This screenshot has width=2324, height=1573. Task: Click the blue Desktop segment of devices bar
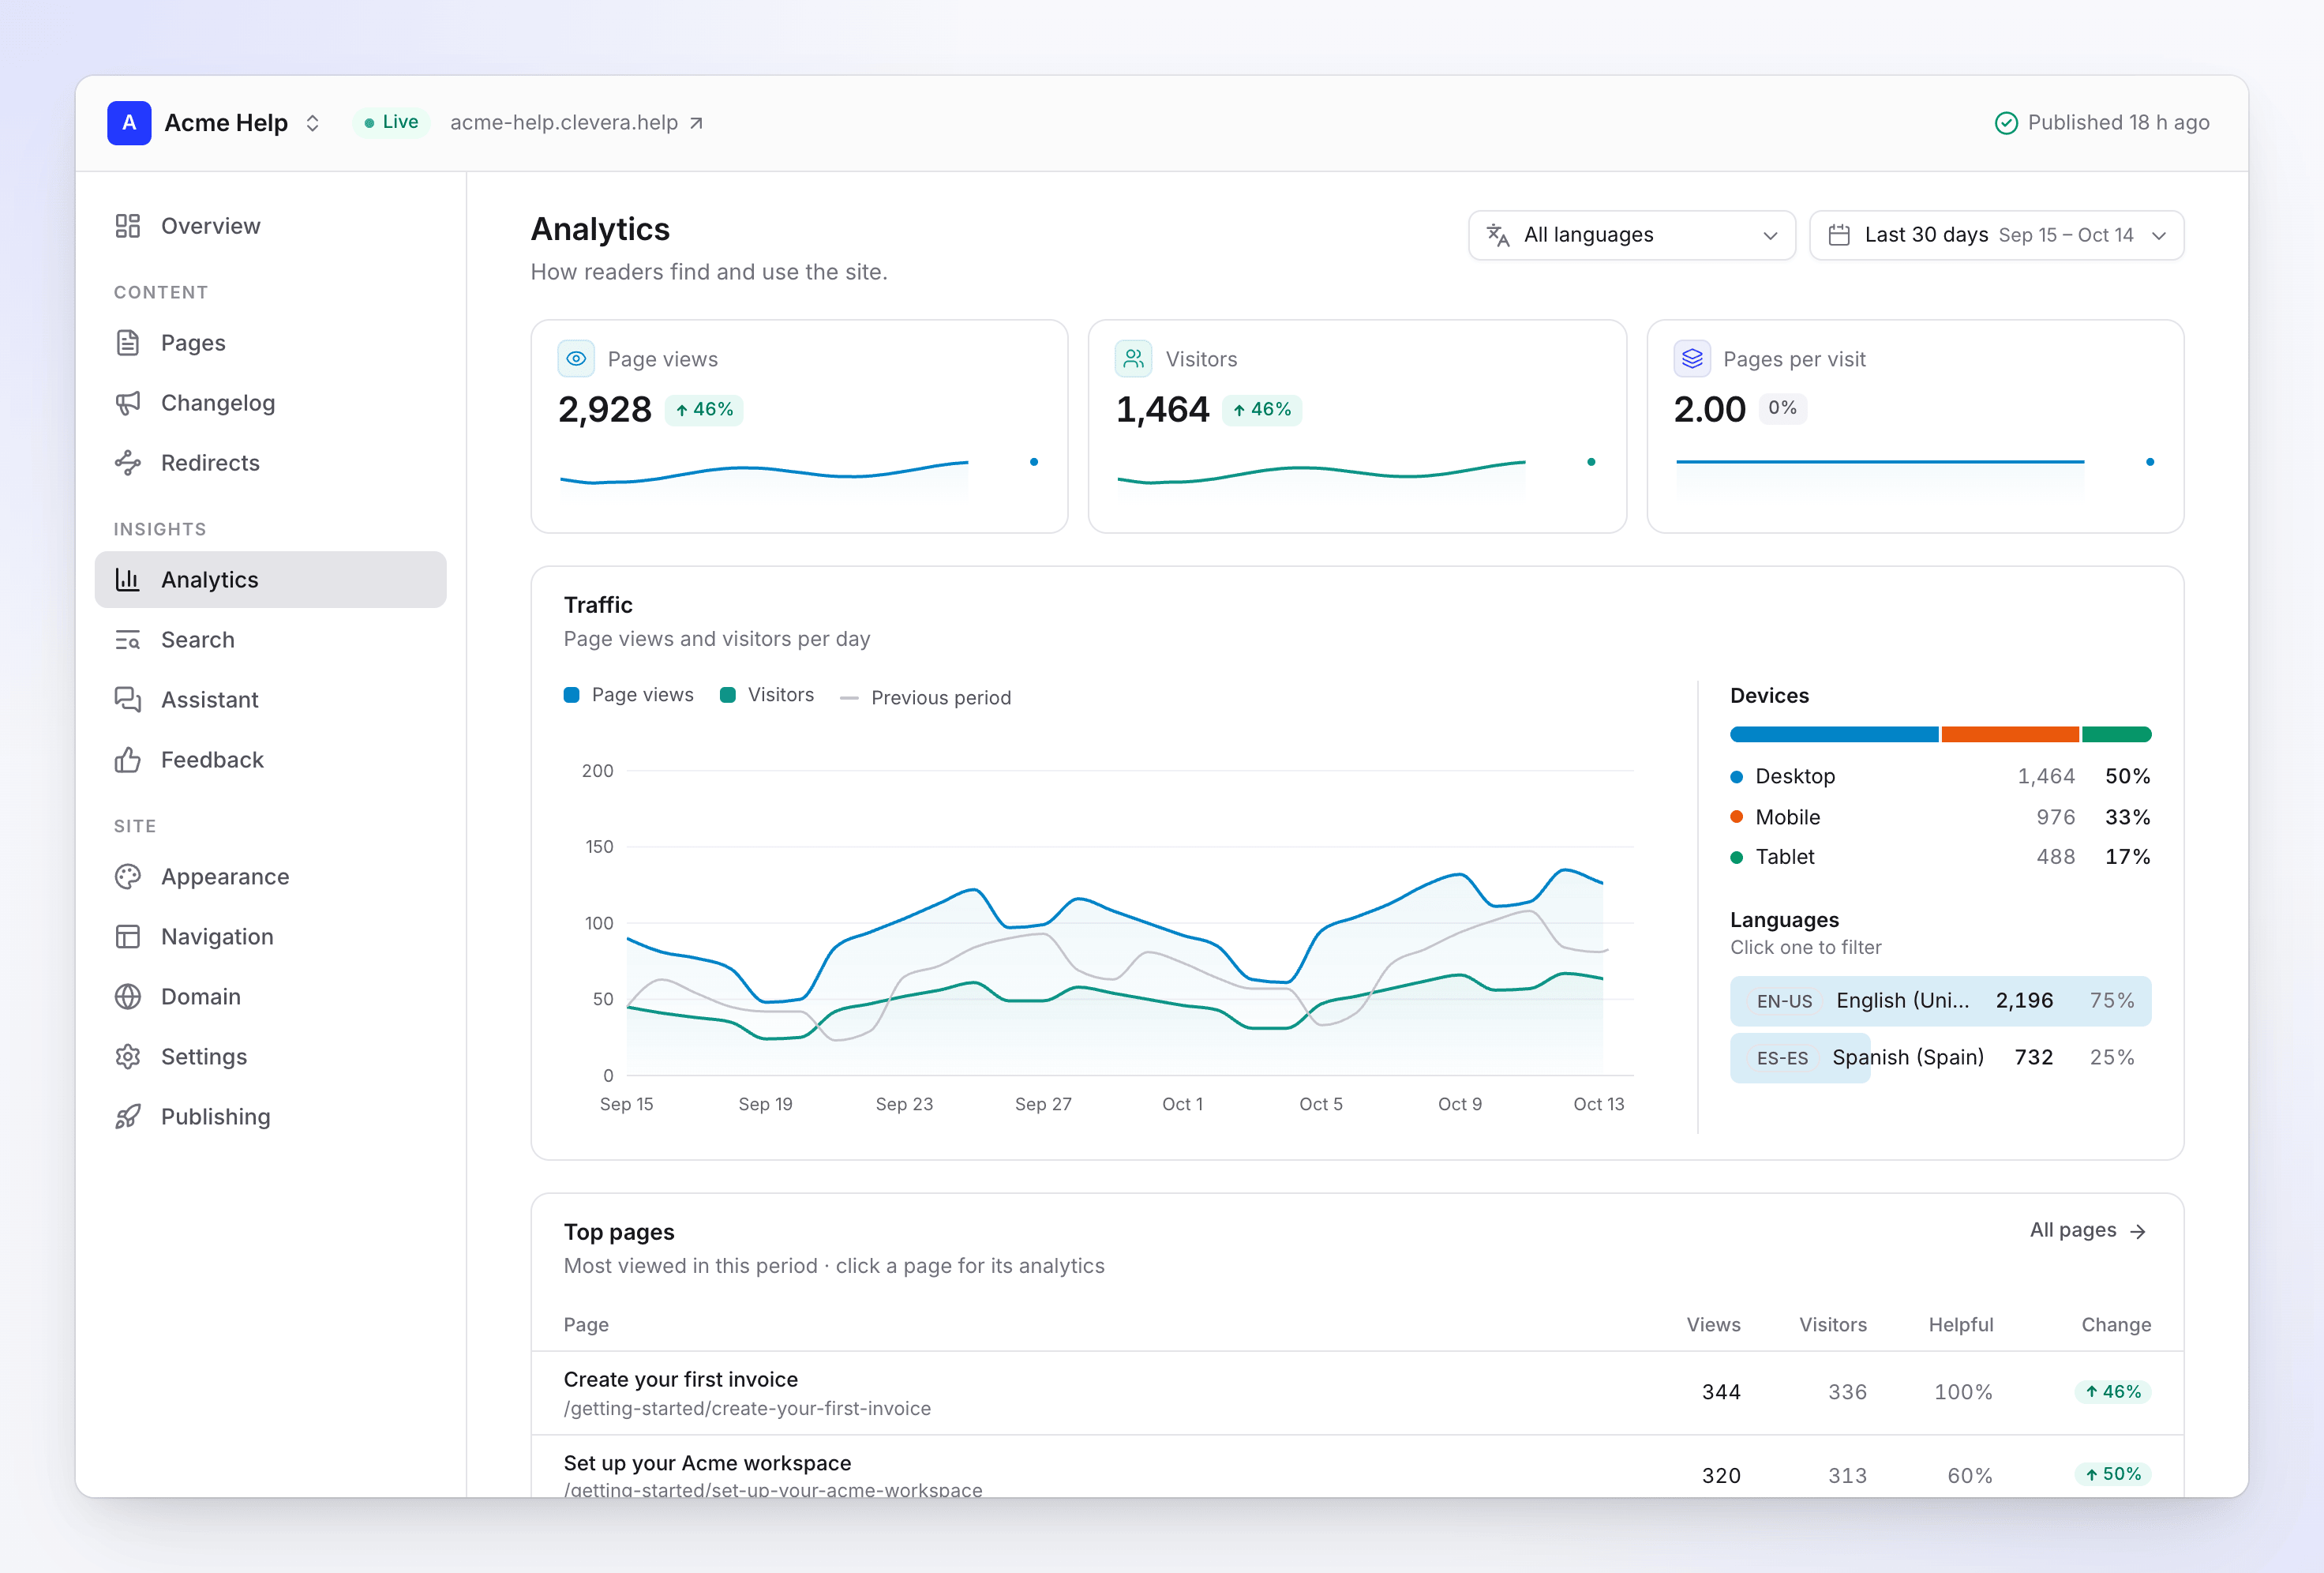(1834, 735)
